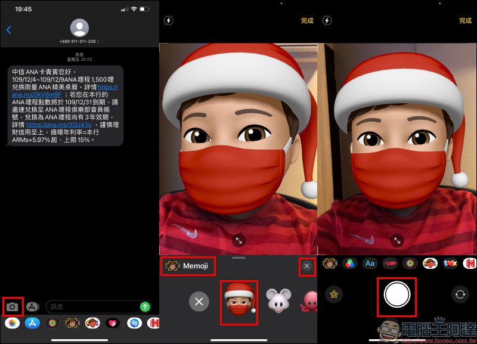Open the Shapes scribble effect
The image size is (477, 344).
coord(390,263)
